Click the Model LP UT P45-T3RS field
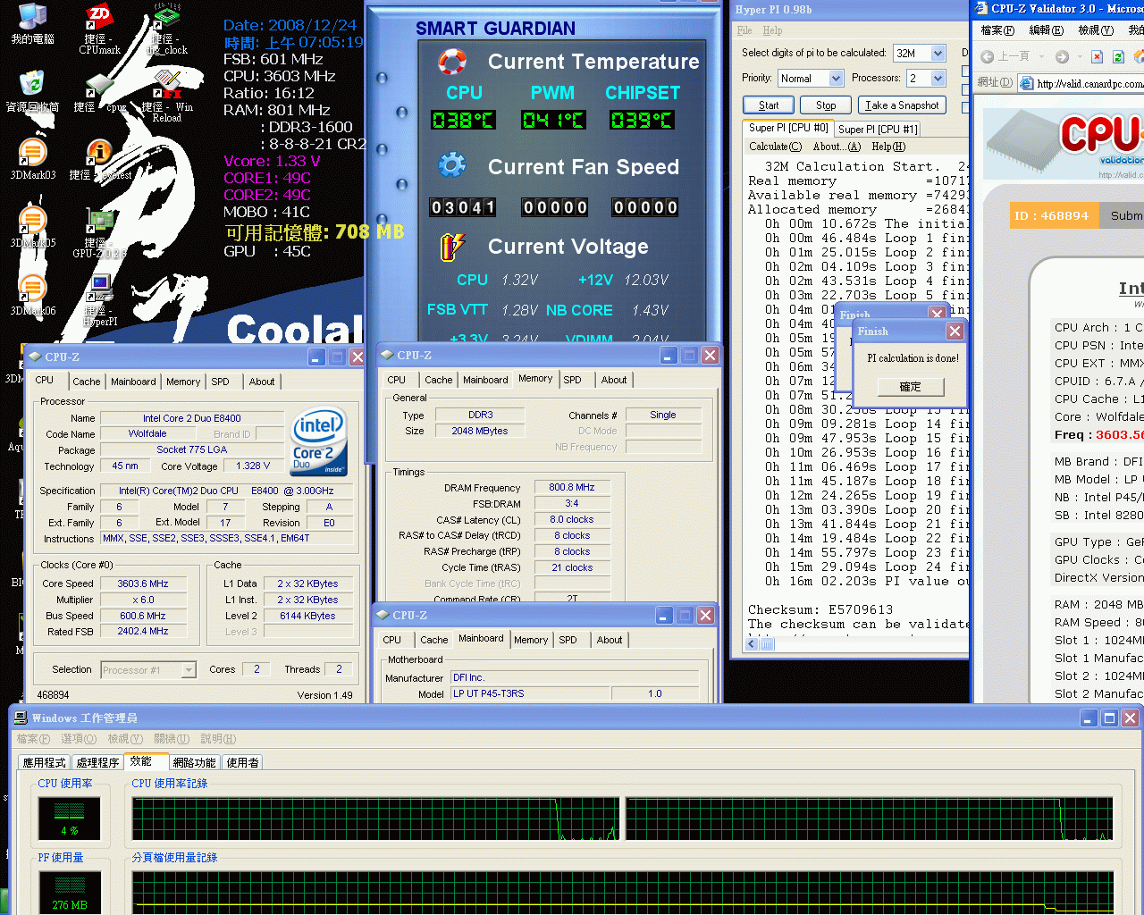This screenshot has height=915, width=1144. coord(531,693)
